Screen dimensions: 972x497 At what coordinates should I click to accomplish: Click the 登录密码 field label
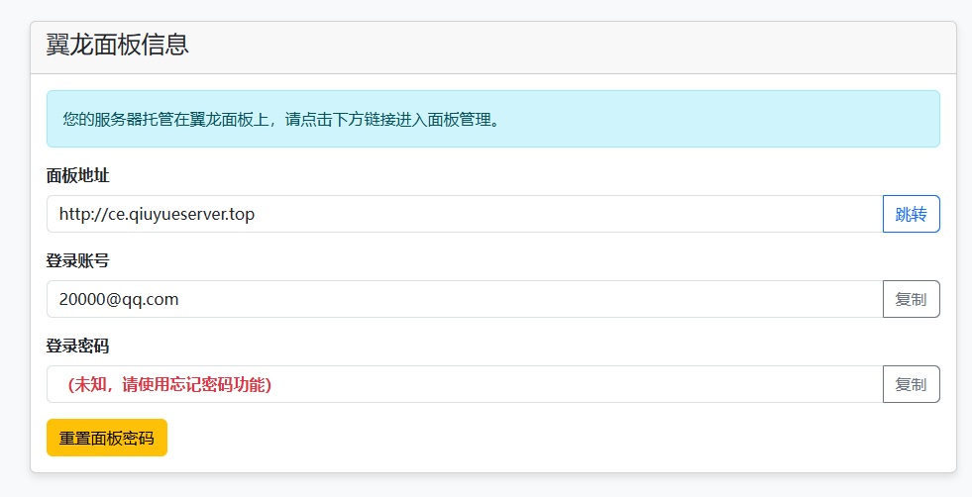(77, 346)
